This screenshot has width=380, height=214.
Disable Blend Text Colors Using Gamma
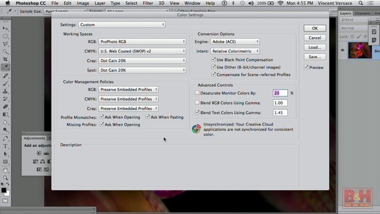197,112
